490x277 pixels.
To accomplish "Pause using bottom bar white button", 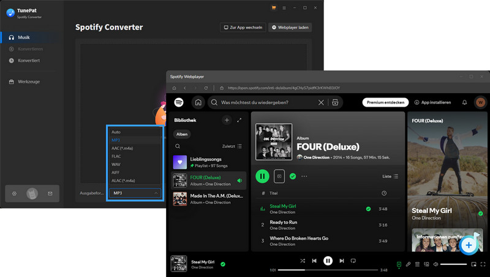I will 328,260.
